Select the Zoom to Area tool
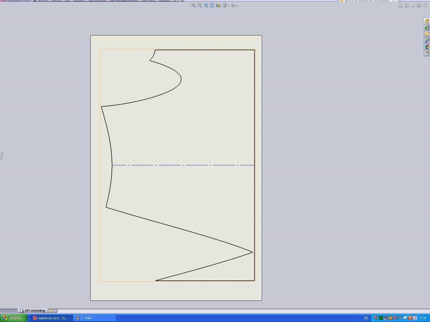430x322 pixels. [200, 6]
